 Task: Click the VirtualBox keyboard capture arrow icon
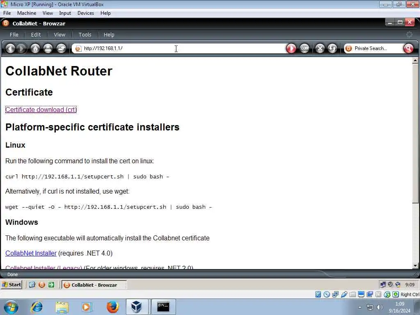point(396,294)
